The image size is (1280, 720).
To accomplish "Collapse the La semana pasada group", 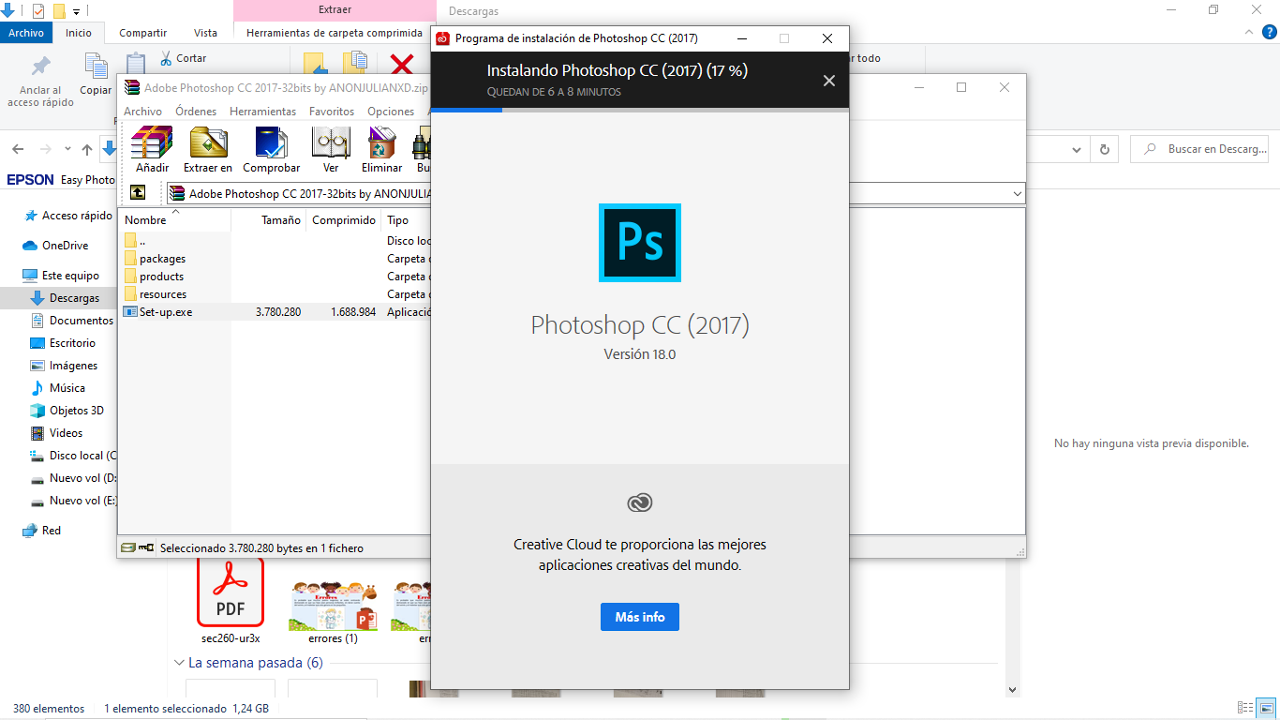I will coord(180,663).
